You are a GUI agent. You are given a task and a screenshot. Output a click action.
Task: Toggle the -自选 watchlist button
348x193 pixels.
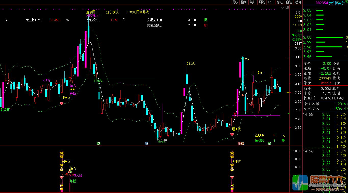(x=288, y=2)
